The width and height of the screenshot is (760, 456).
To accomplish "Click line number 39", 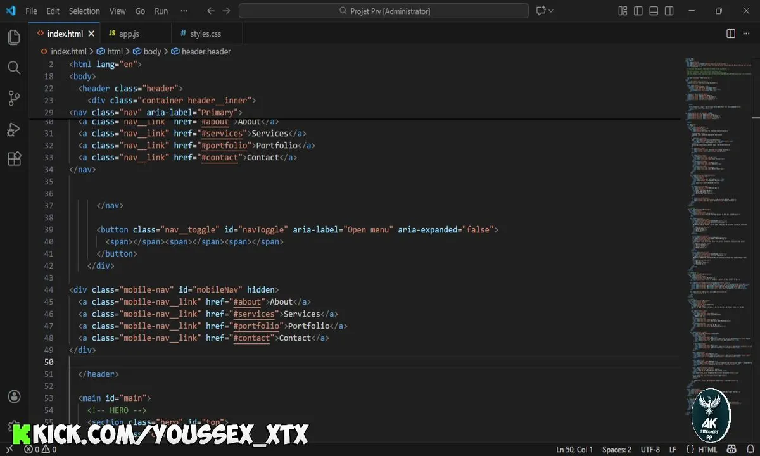I will pyautogui.click(x=49, y=230).
